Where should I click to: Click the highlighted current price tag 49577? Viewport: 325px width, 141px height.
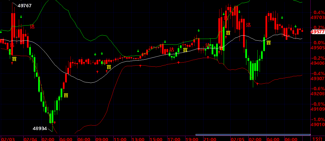click(x=317, y=32)
